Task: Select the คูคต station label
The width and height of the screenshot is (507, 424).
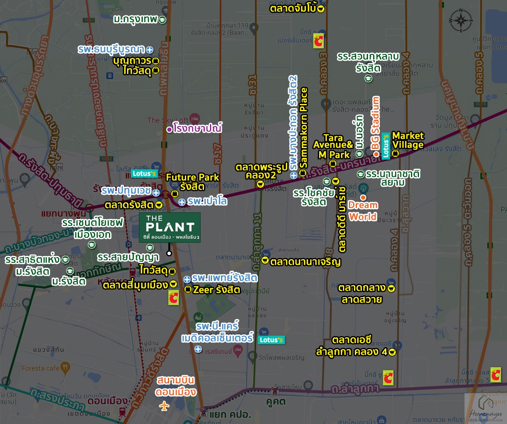Action: coord(276,402)
